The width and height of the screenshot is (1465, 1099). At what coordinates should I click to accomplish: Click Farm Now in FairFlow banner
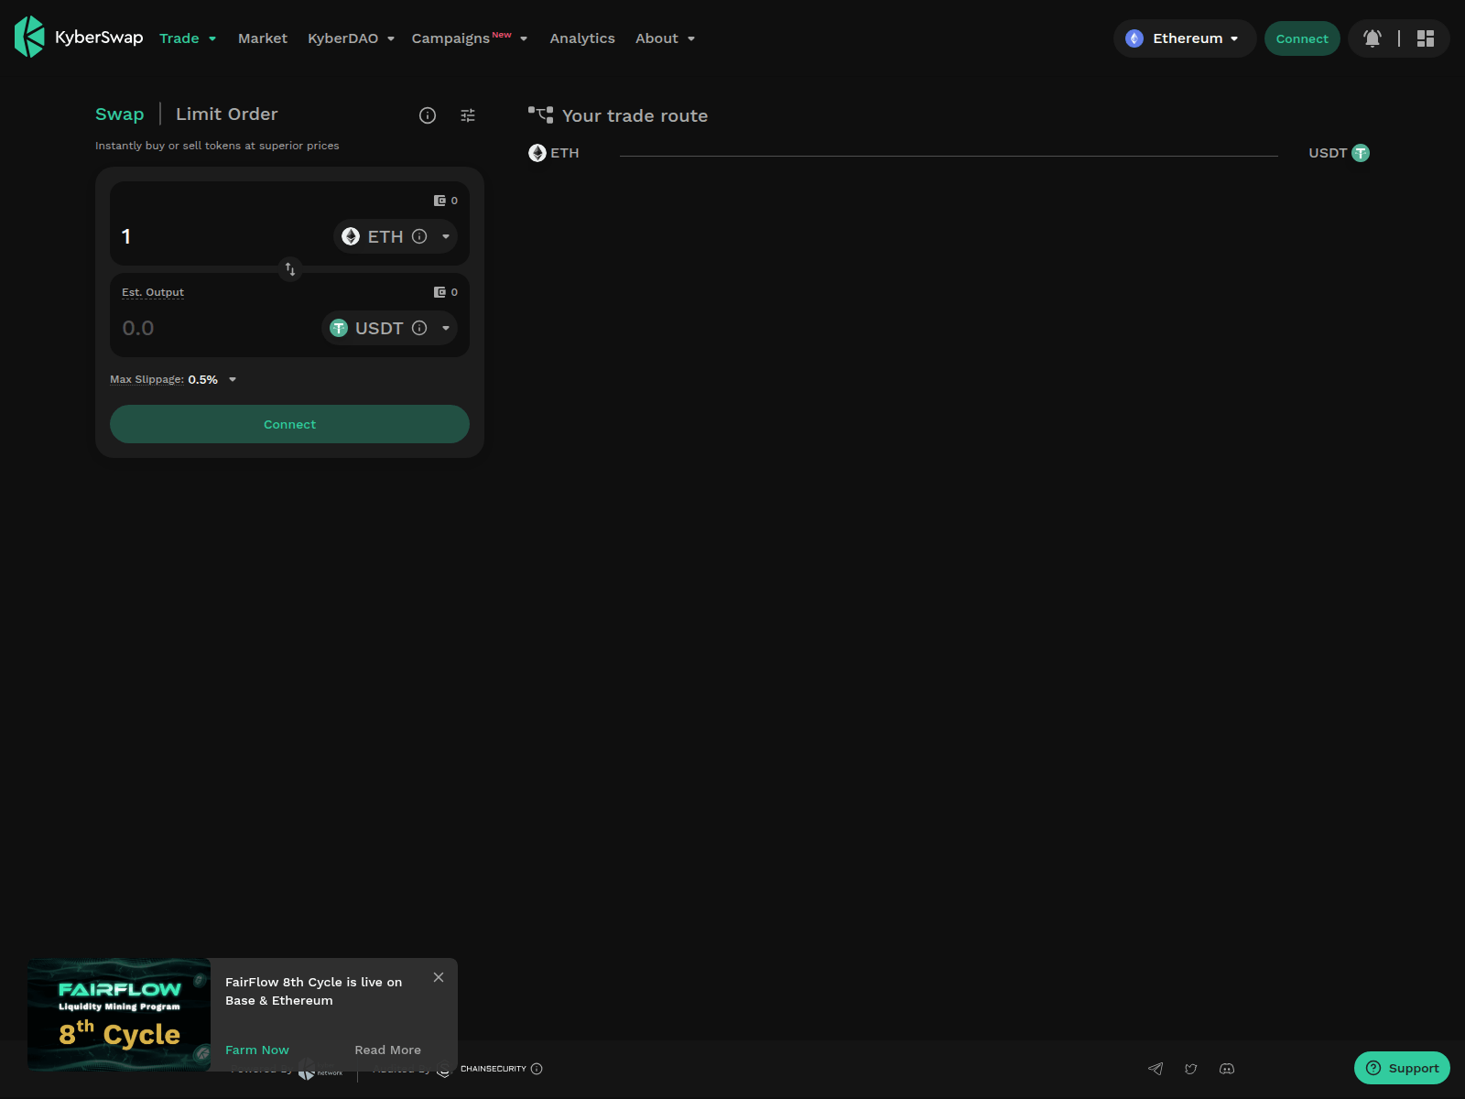(256, 1050)
